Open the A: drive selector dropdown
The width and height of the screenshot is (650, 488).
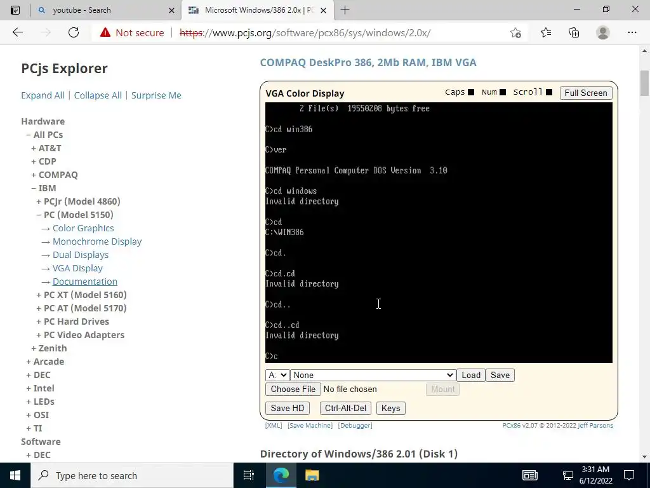coord(277,375)
